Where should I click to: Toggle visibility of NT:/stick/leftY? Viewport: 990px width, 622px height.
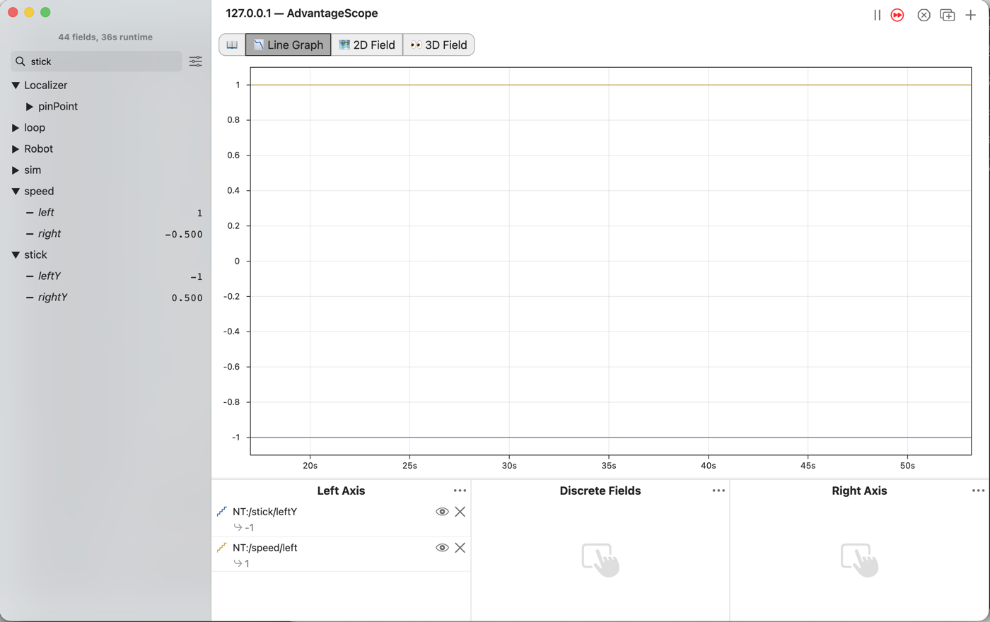tap(442, 512)
